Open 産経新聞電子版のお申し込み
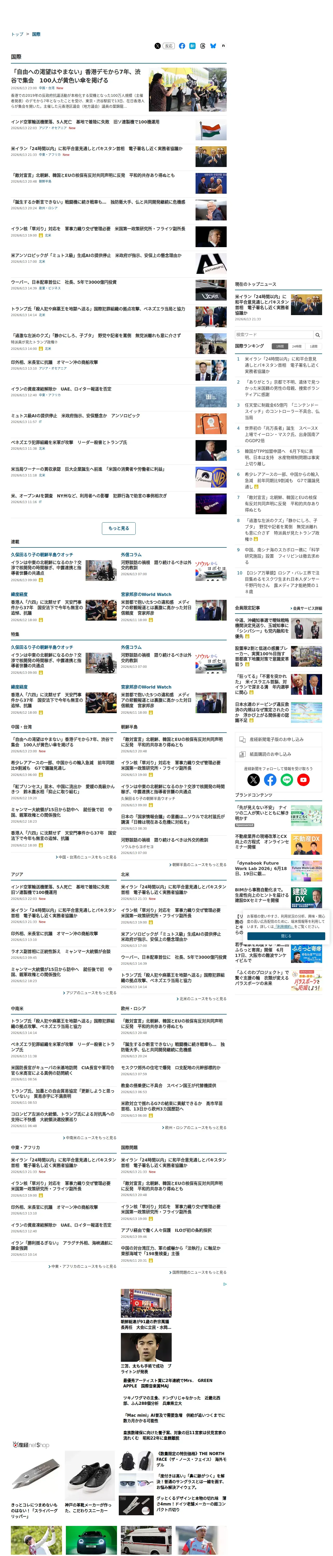333x1556 pixels. pos(279,739)
